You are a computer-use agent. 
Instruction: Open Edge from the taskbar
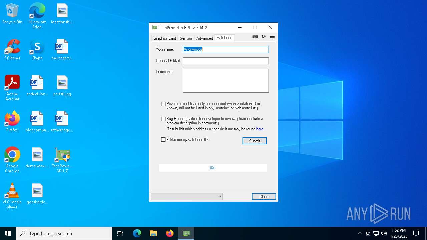137,233
